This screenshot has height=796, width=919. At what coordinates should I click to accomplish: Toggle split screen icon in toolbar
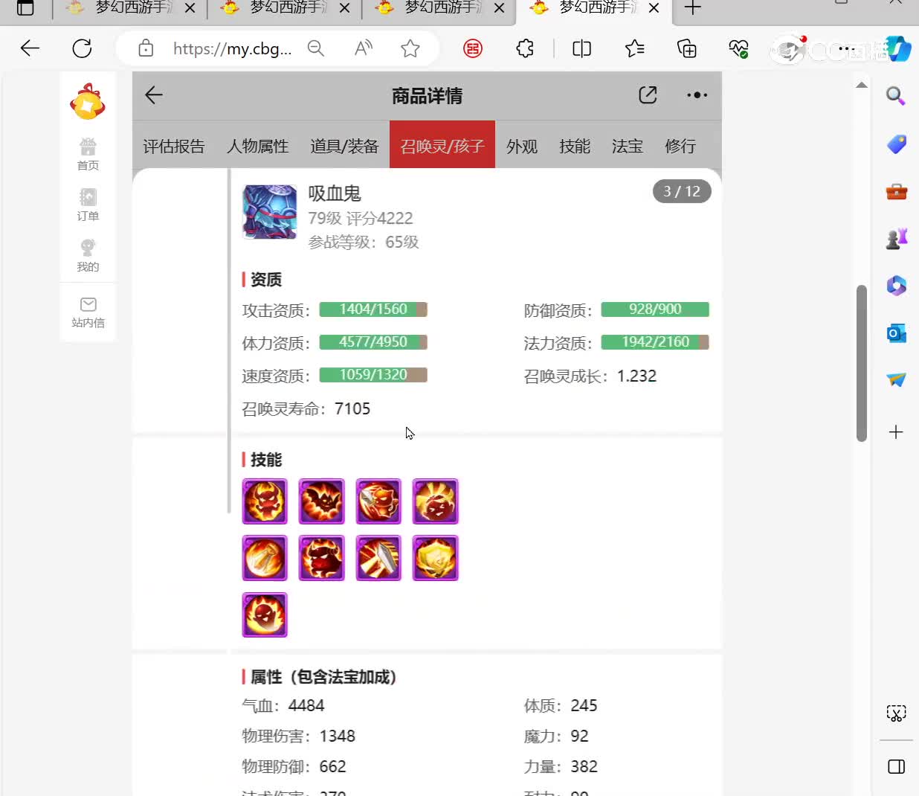(581, 48)
